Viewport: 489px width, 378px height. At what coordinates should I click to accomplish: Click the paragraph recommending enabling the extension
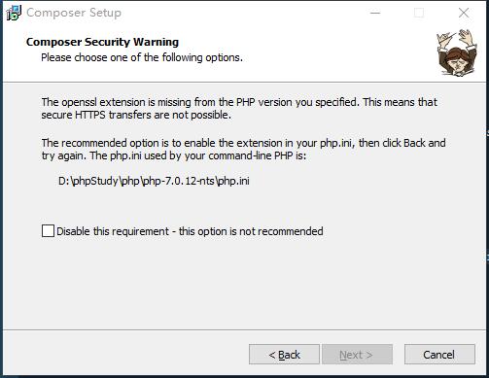243,149
